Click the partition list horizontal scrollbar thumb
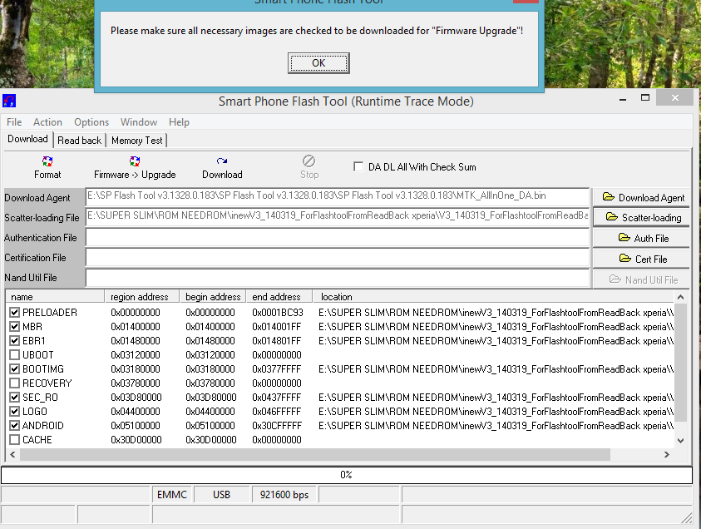701x529 pixels. [314, 455]
